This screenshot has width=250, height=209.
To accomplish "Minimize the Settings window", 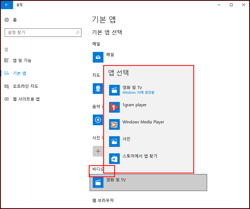I will [219, 5].
